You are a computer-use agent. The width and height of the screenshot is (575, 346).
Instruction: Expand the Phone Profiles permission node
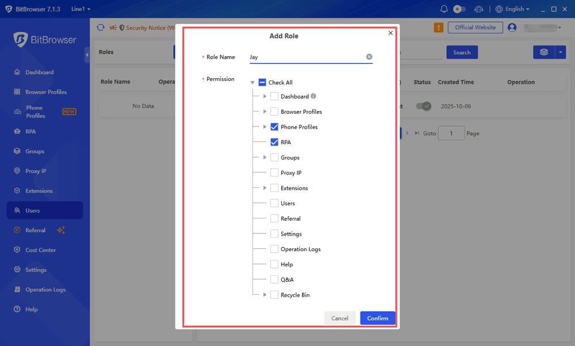(x=264, y=127)
